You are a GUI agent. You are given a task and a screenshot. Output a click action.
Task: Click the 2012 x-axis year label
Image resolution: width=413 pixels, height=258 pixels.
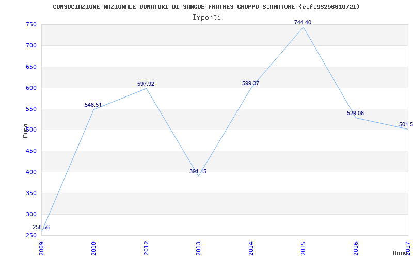[x=146, y=249]
